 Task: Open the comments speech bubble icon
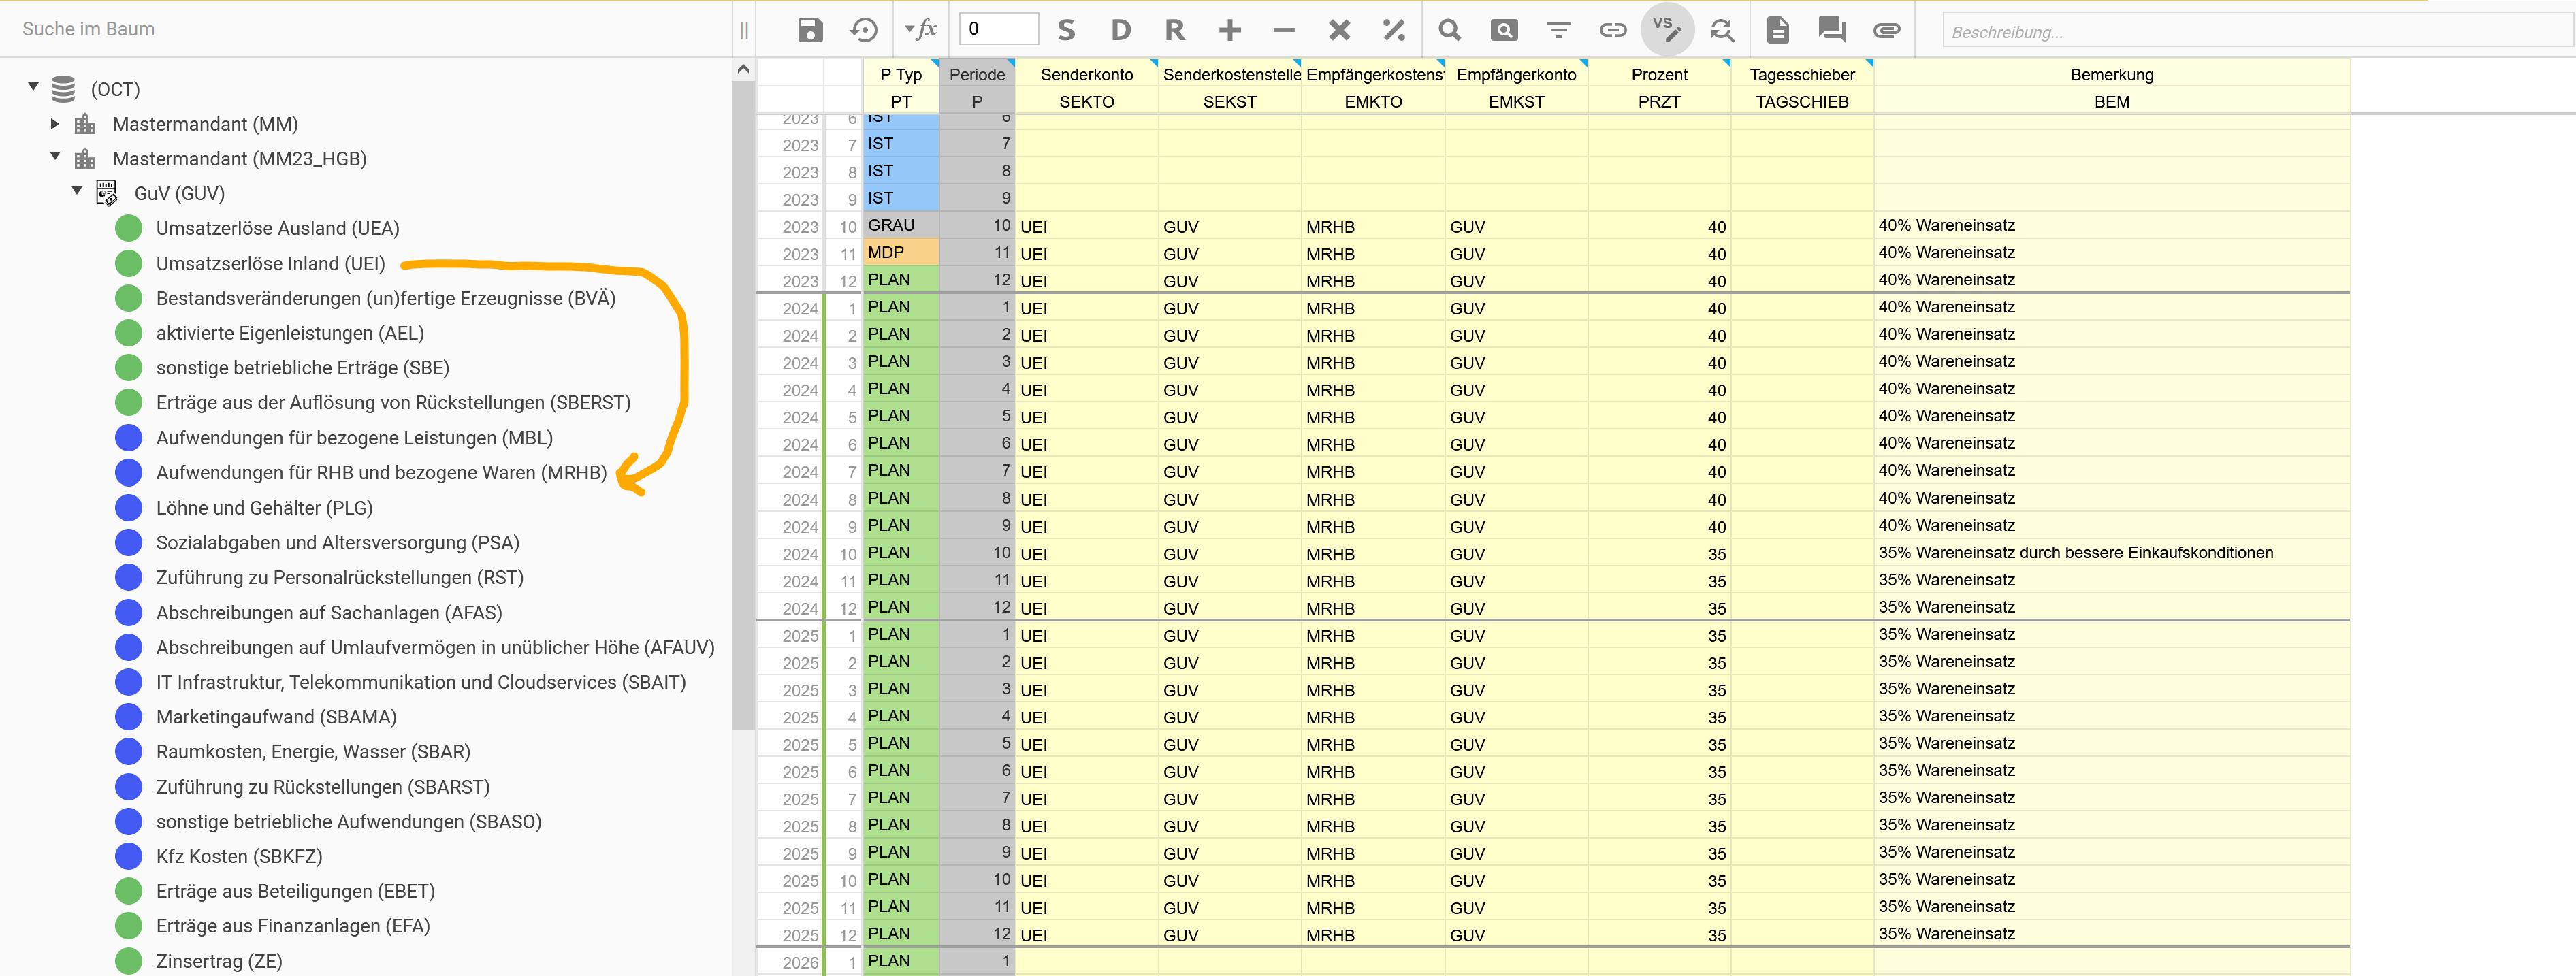[1832, 30]
